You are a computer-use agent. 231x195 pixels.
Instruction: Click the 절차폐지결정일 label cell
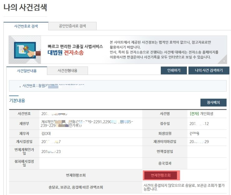(24, 163)
